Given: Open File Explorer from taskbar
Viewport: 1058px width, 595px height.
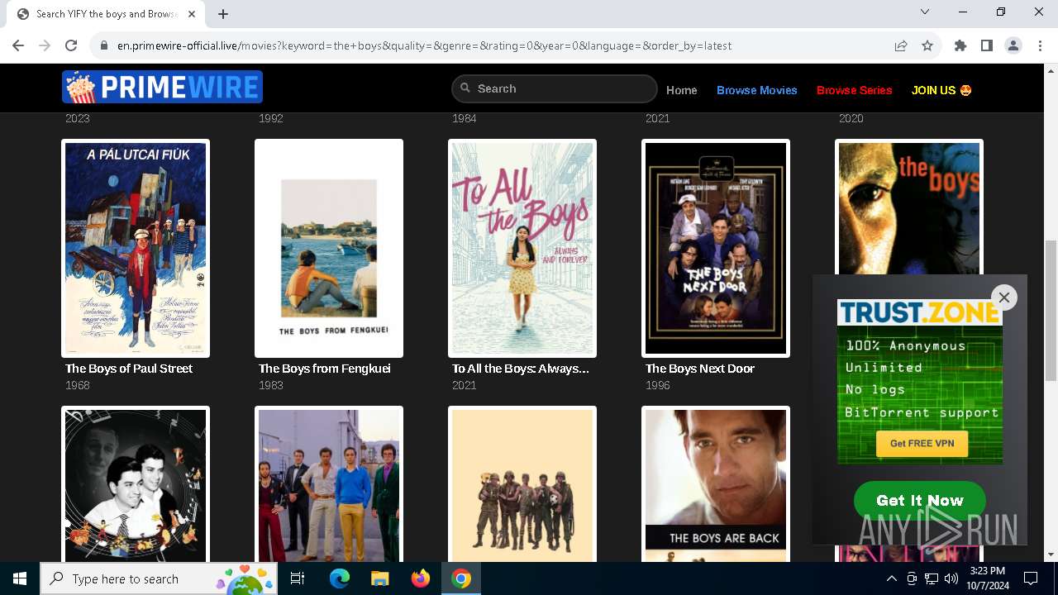Looking at the screenshot, I should pyautogui.click(x=379, y=578).
